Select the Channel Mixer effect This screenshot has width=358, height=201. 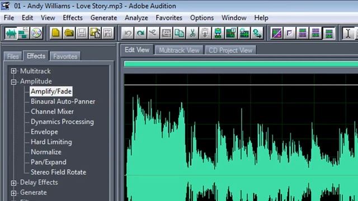tap(52, 112)
